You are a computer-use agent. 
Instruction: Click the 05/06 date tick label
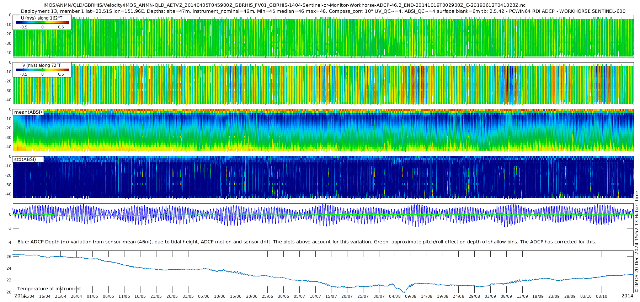pyautogui.click(x=204, y=296)
